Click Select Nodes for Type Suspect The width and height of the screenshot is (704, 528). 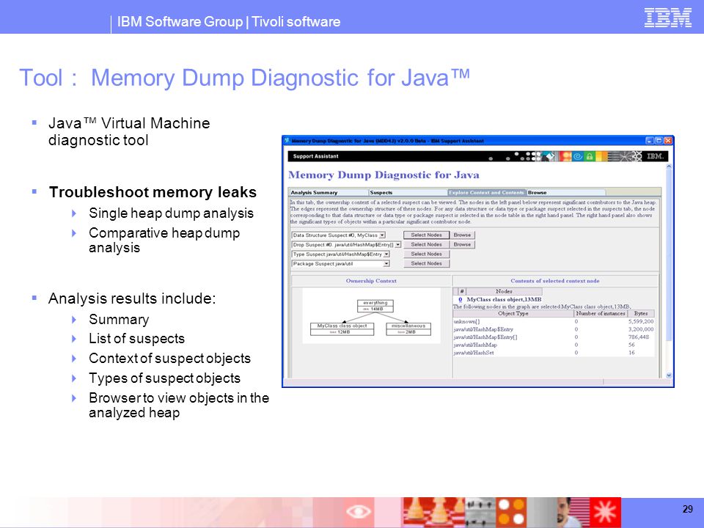coord(426,254)
